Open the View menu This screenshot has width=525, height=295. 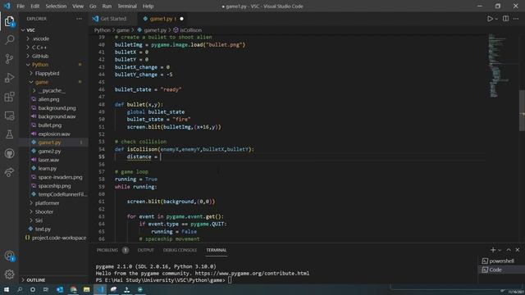pos(78,6)
